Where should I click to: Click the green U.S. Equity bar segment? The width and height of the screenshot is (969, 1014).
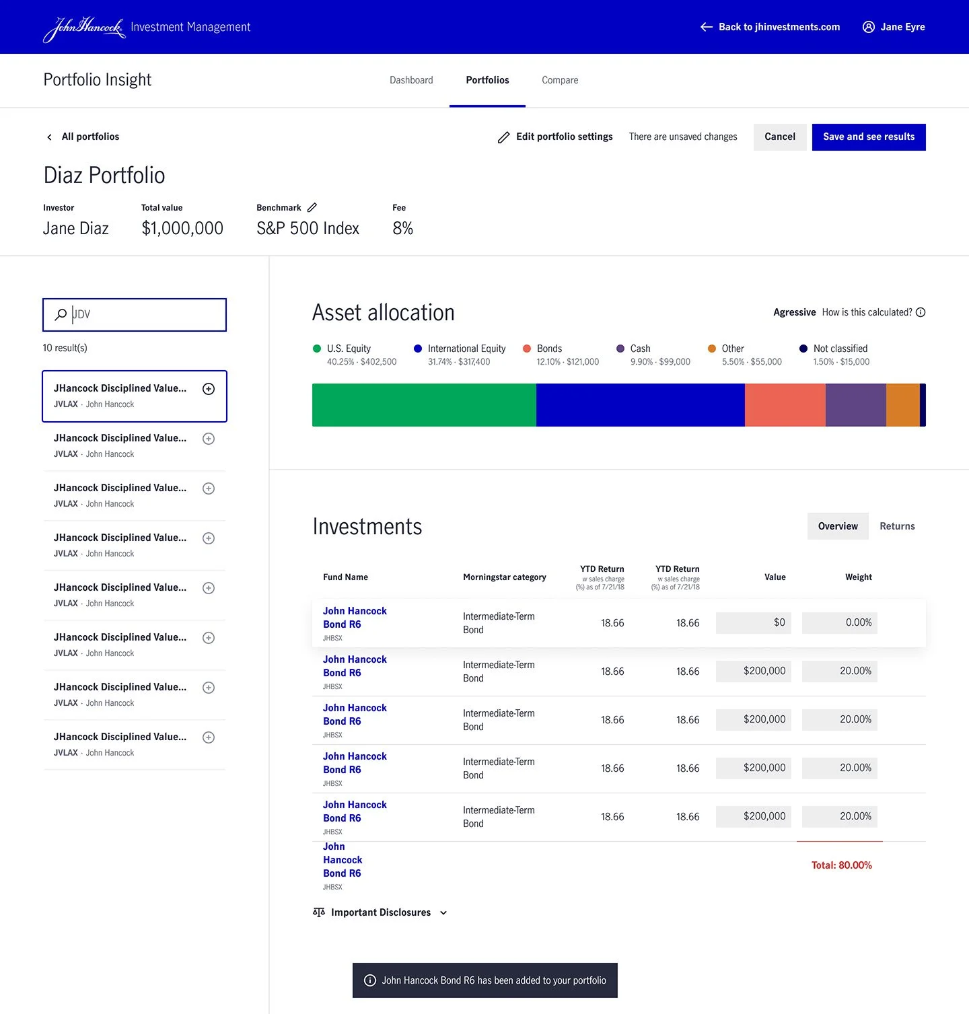click(x=424, y=405)
